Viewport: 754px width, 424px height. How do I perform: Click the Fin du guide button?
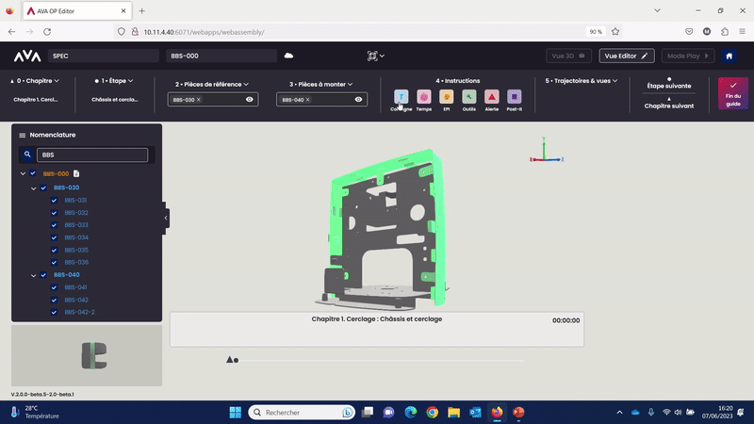pos(733,93)
